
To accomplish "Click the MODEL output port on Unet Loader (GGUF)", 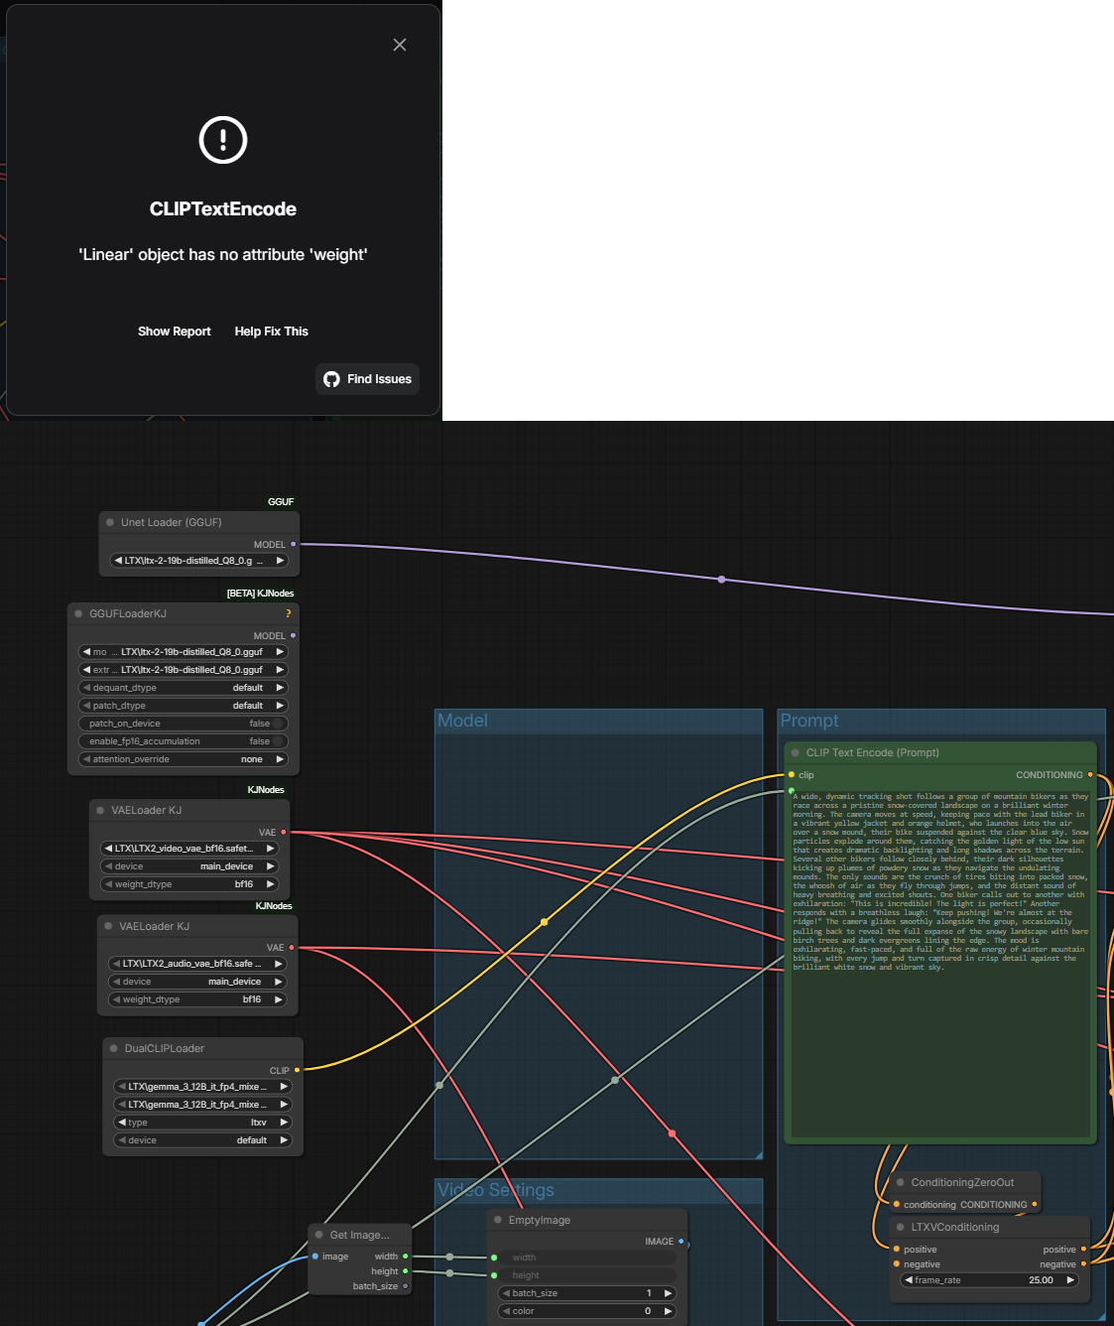I will pos(293,544).
